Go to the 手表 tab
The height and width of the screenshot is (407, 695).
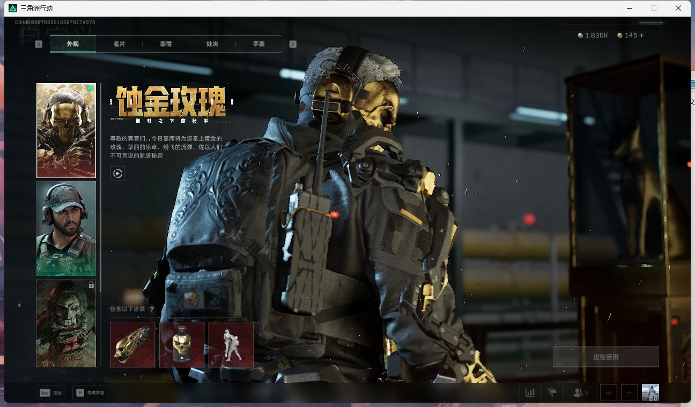(x=259, y=44)
